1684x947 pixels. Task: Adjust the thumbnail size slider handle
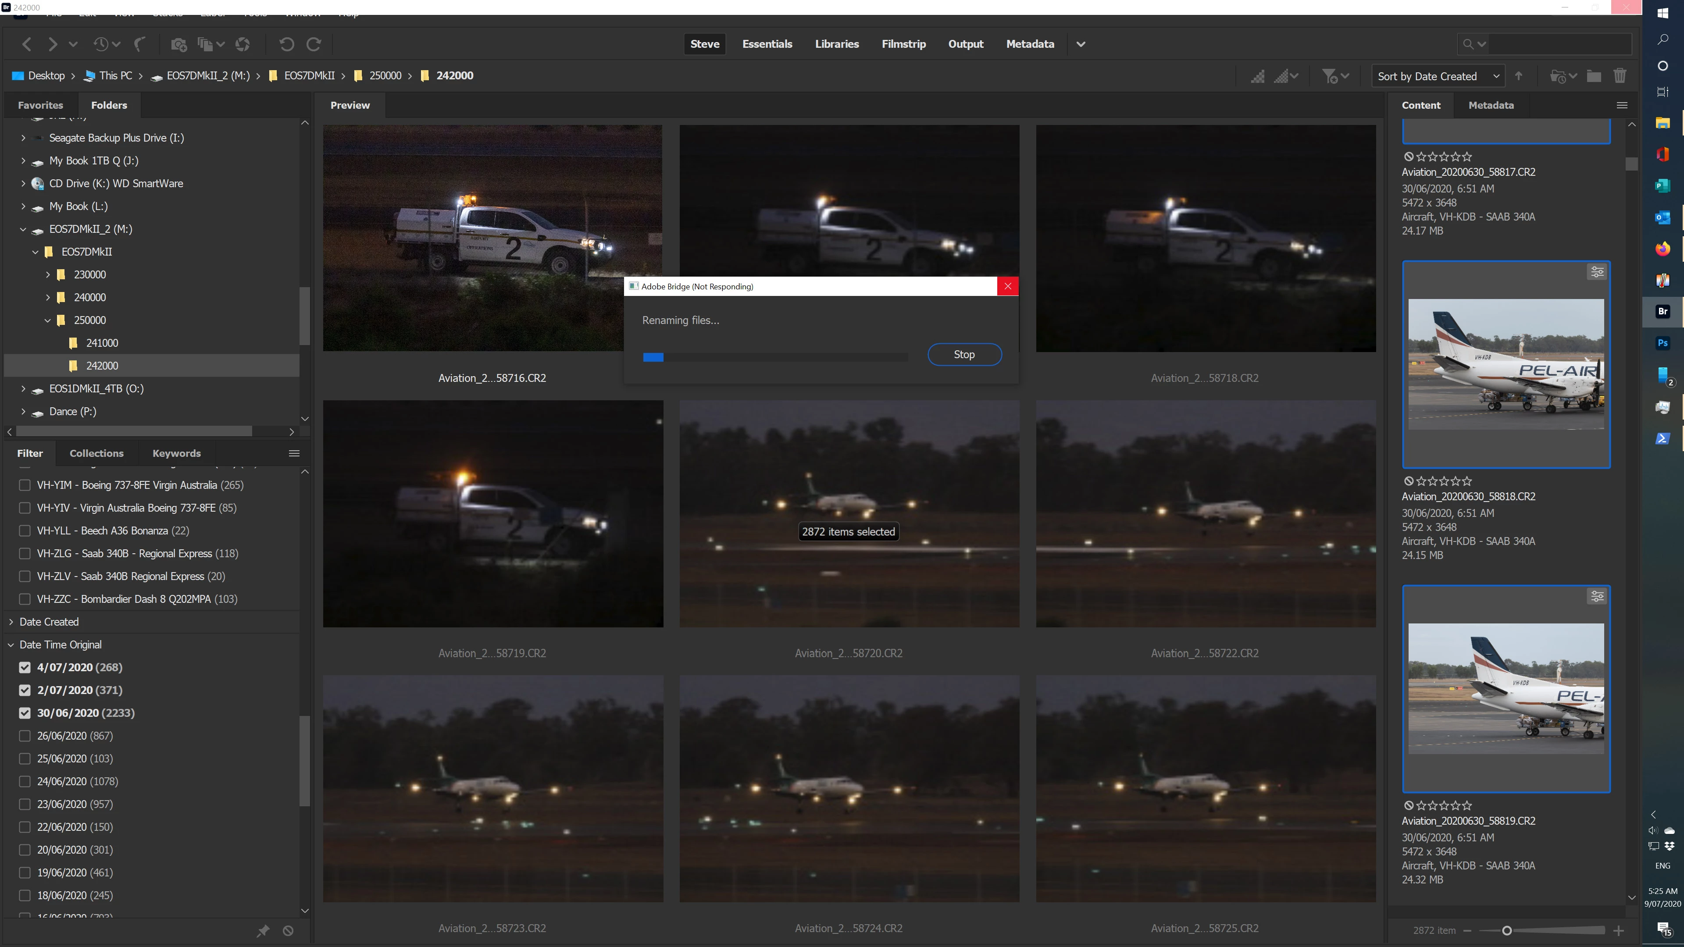(x=1507, y=931)
